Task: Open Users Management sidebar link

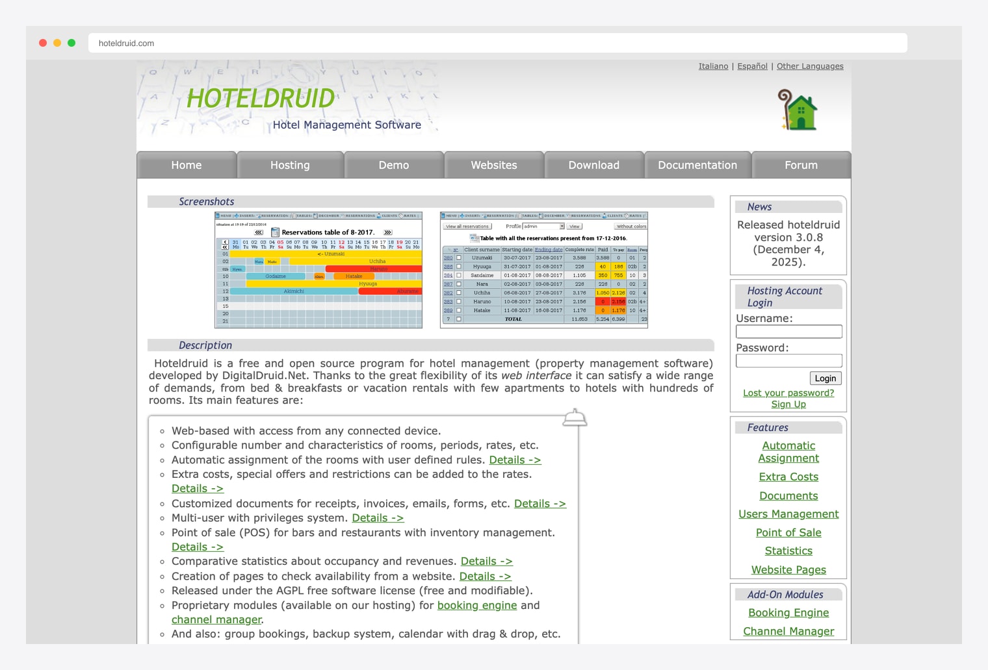Action: pos(788,514)
